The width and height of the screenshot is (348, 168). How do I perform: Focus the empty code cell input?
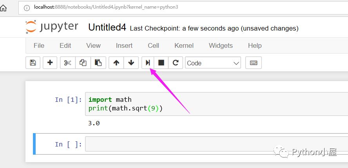coord(216,144)
